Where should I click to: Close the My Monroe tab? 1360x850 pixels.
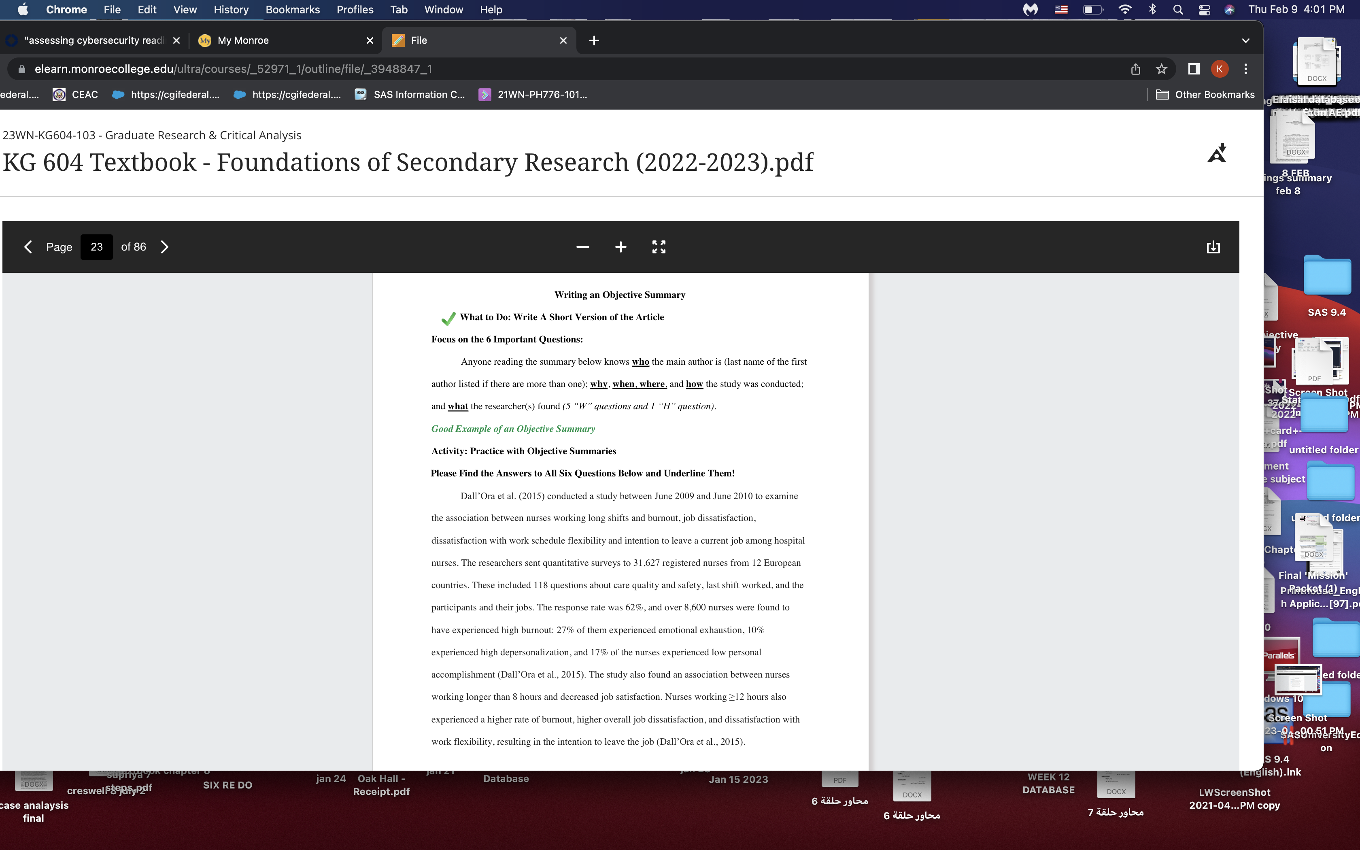[x=370, y=40]
